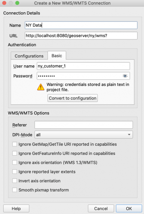Select the Basic authentication tab
Image resolution: width=144 pixels, height=214 pixels.
point(57,56)
